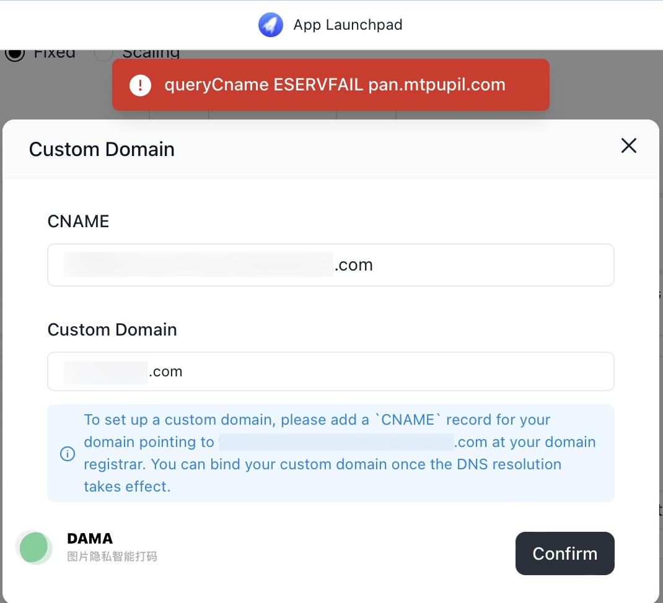Confirm the custom domain settings
The width and height of the screenshot is (663, 603).
564,553
